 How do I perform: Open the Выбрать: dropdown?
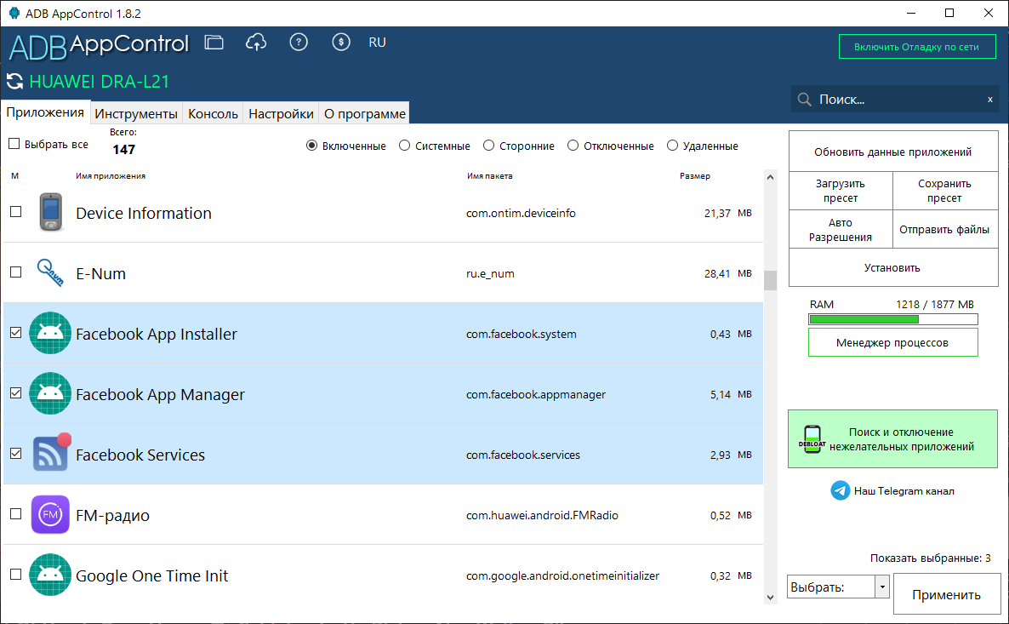(x=839, y=587)
